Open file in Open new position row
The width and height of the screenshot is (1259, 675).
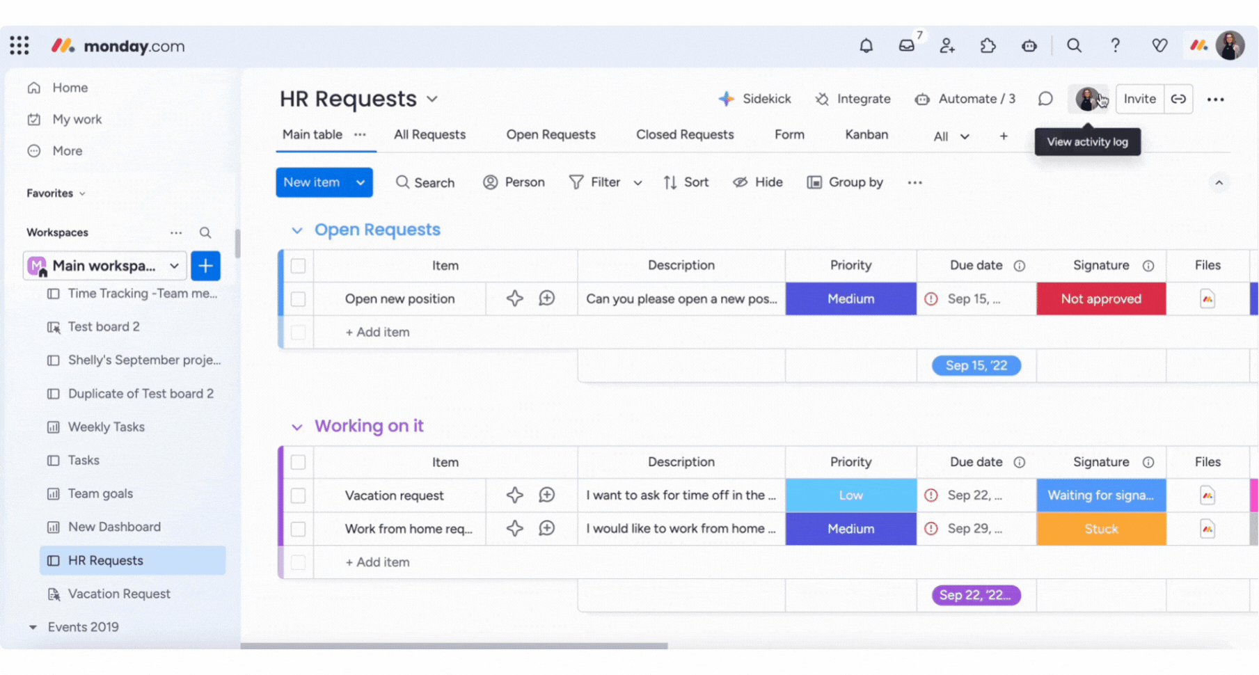click(x=1207, y=299)
